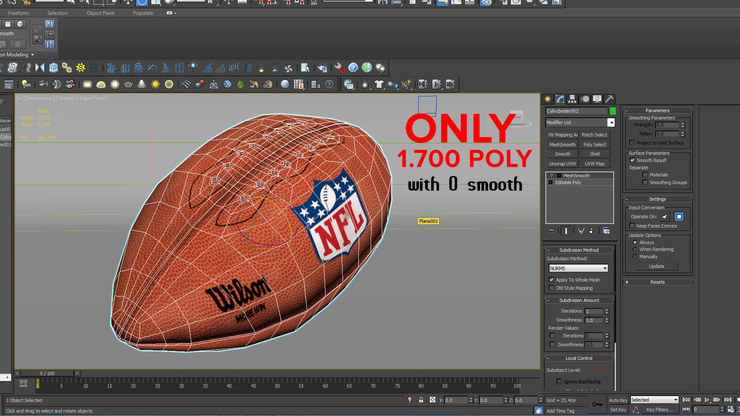Viewport: 740px width, 416px height.
Task: Expand the Resets rollout
Action: click(658, 282)
